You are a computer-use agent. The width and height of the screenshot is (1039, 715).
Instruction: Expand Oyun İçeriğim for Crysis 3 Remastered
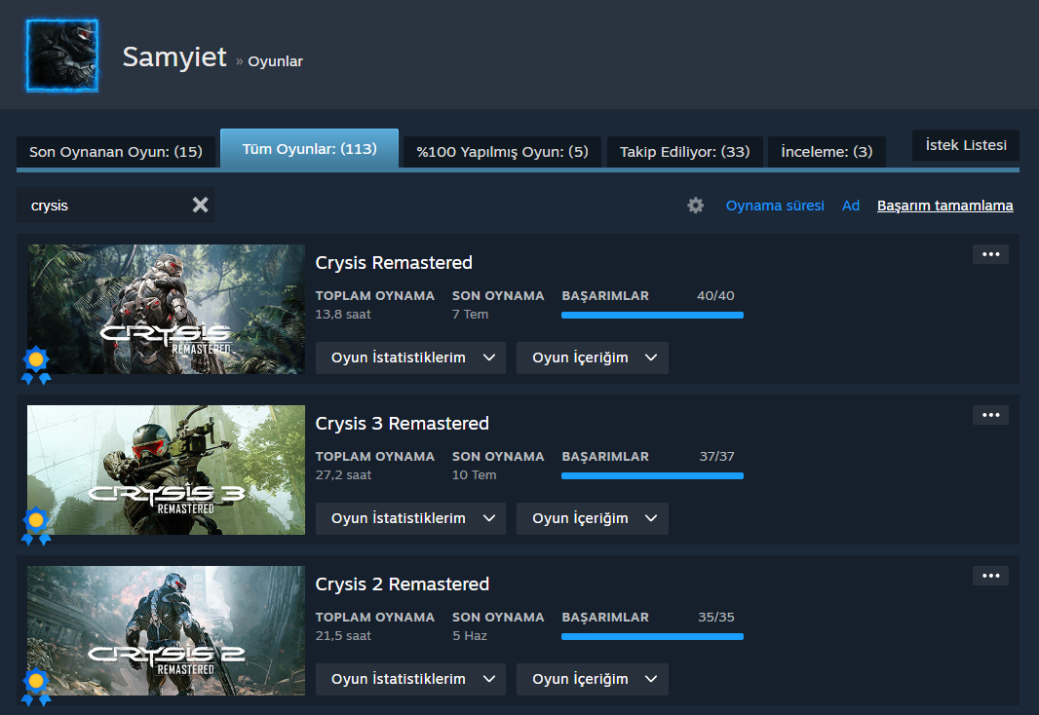pos(593,518)
